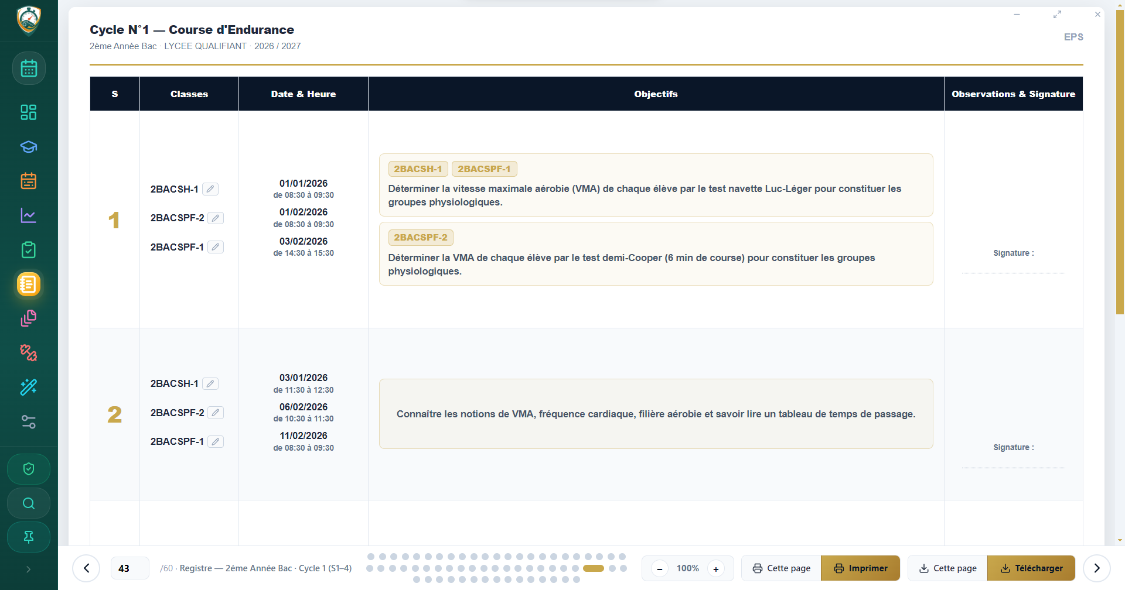Click the 2BACSH-1 objective tag
Viewport: 1125px width, 590px height.
click(x=418, y=169)
